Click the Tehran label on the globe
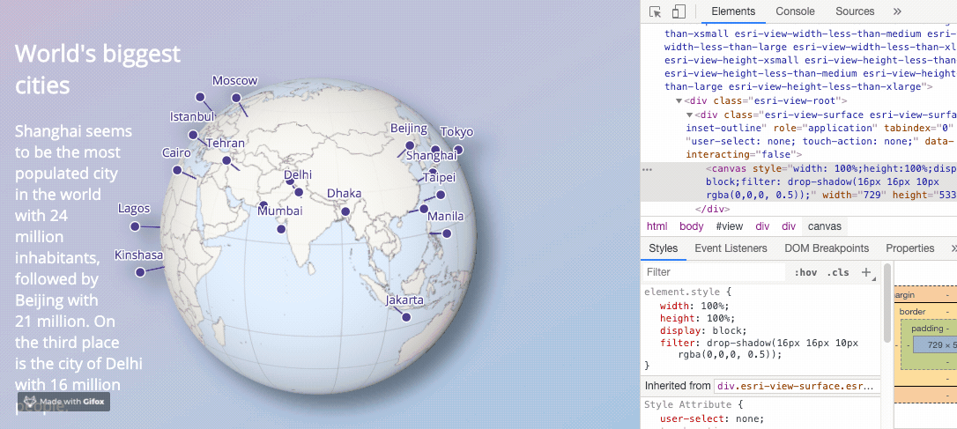Screen dimensions: 957x429 226,144
